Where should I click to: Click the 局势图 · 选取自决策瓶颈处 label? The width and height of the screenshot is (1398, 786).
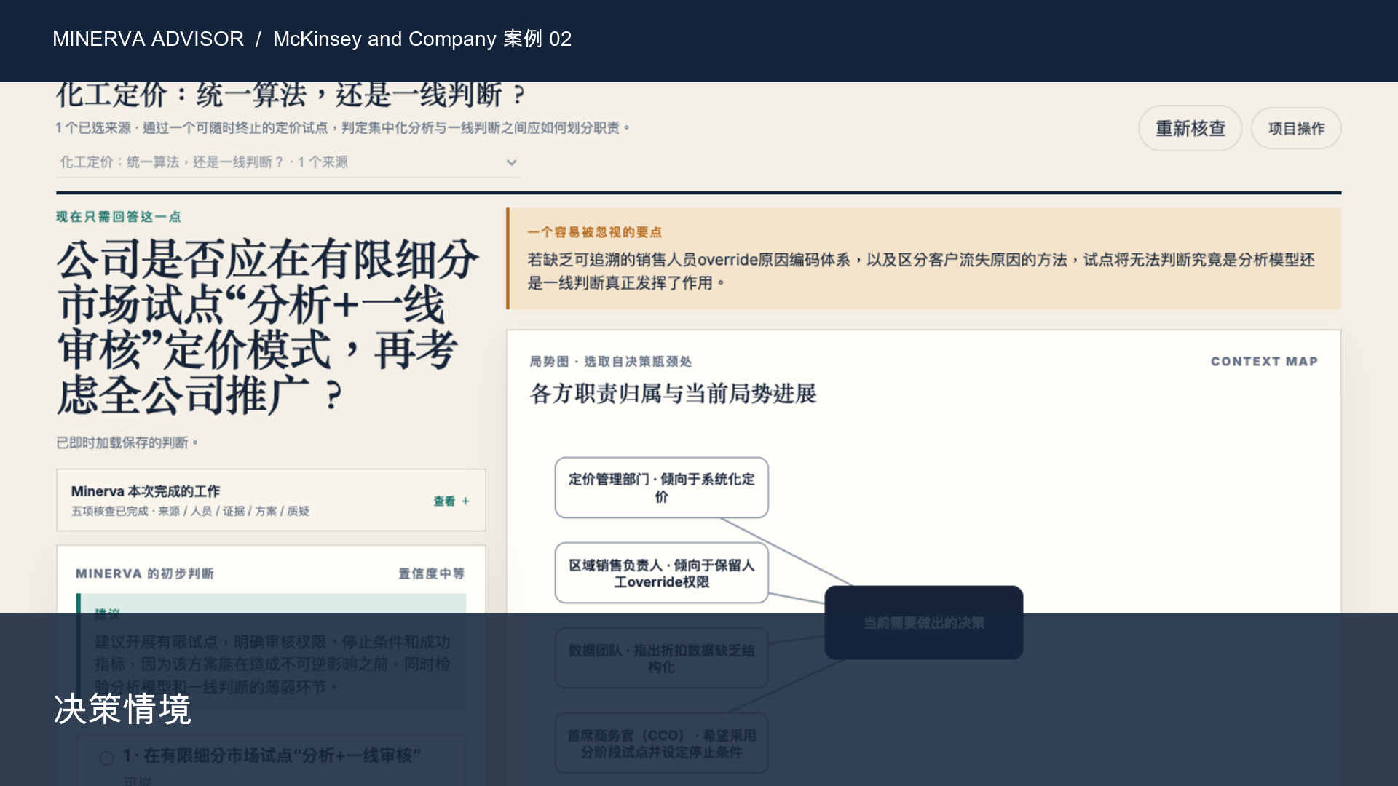point(610,362)
